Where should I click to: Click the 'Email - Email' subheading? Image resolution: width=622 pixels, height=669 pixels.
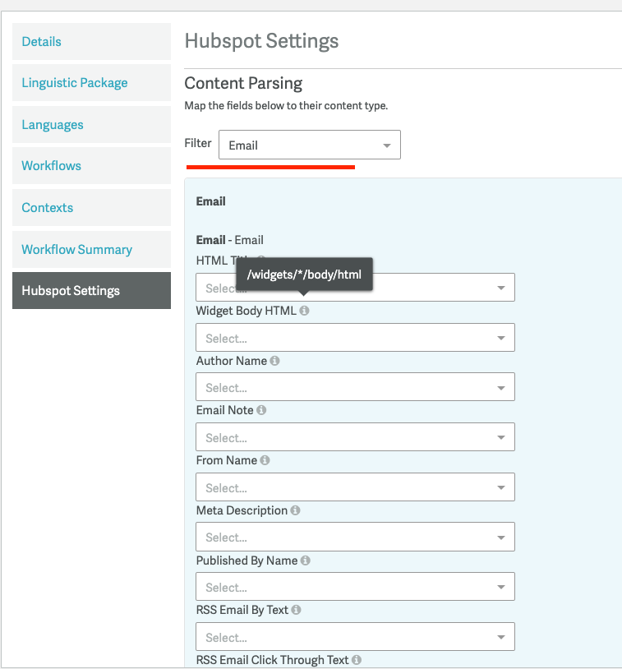(x=229, y=240)
